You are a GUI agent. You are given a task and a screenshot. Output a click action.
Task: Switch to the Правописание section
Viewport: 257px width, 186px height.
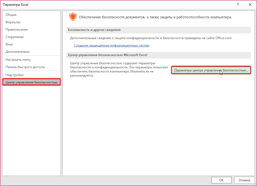click(16, 30)
